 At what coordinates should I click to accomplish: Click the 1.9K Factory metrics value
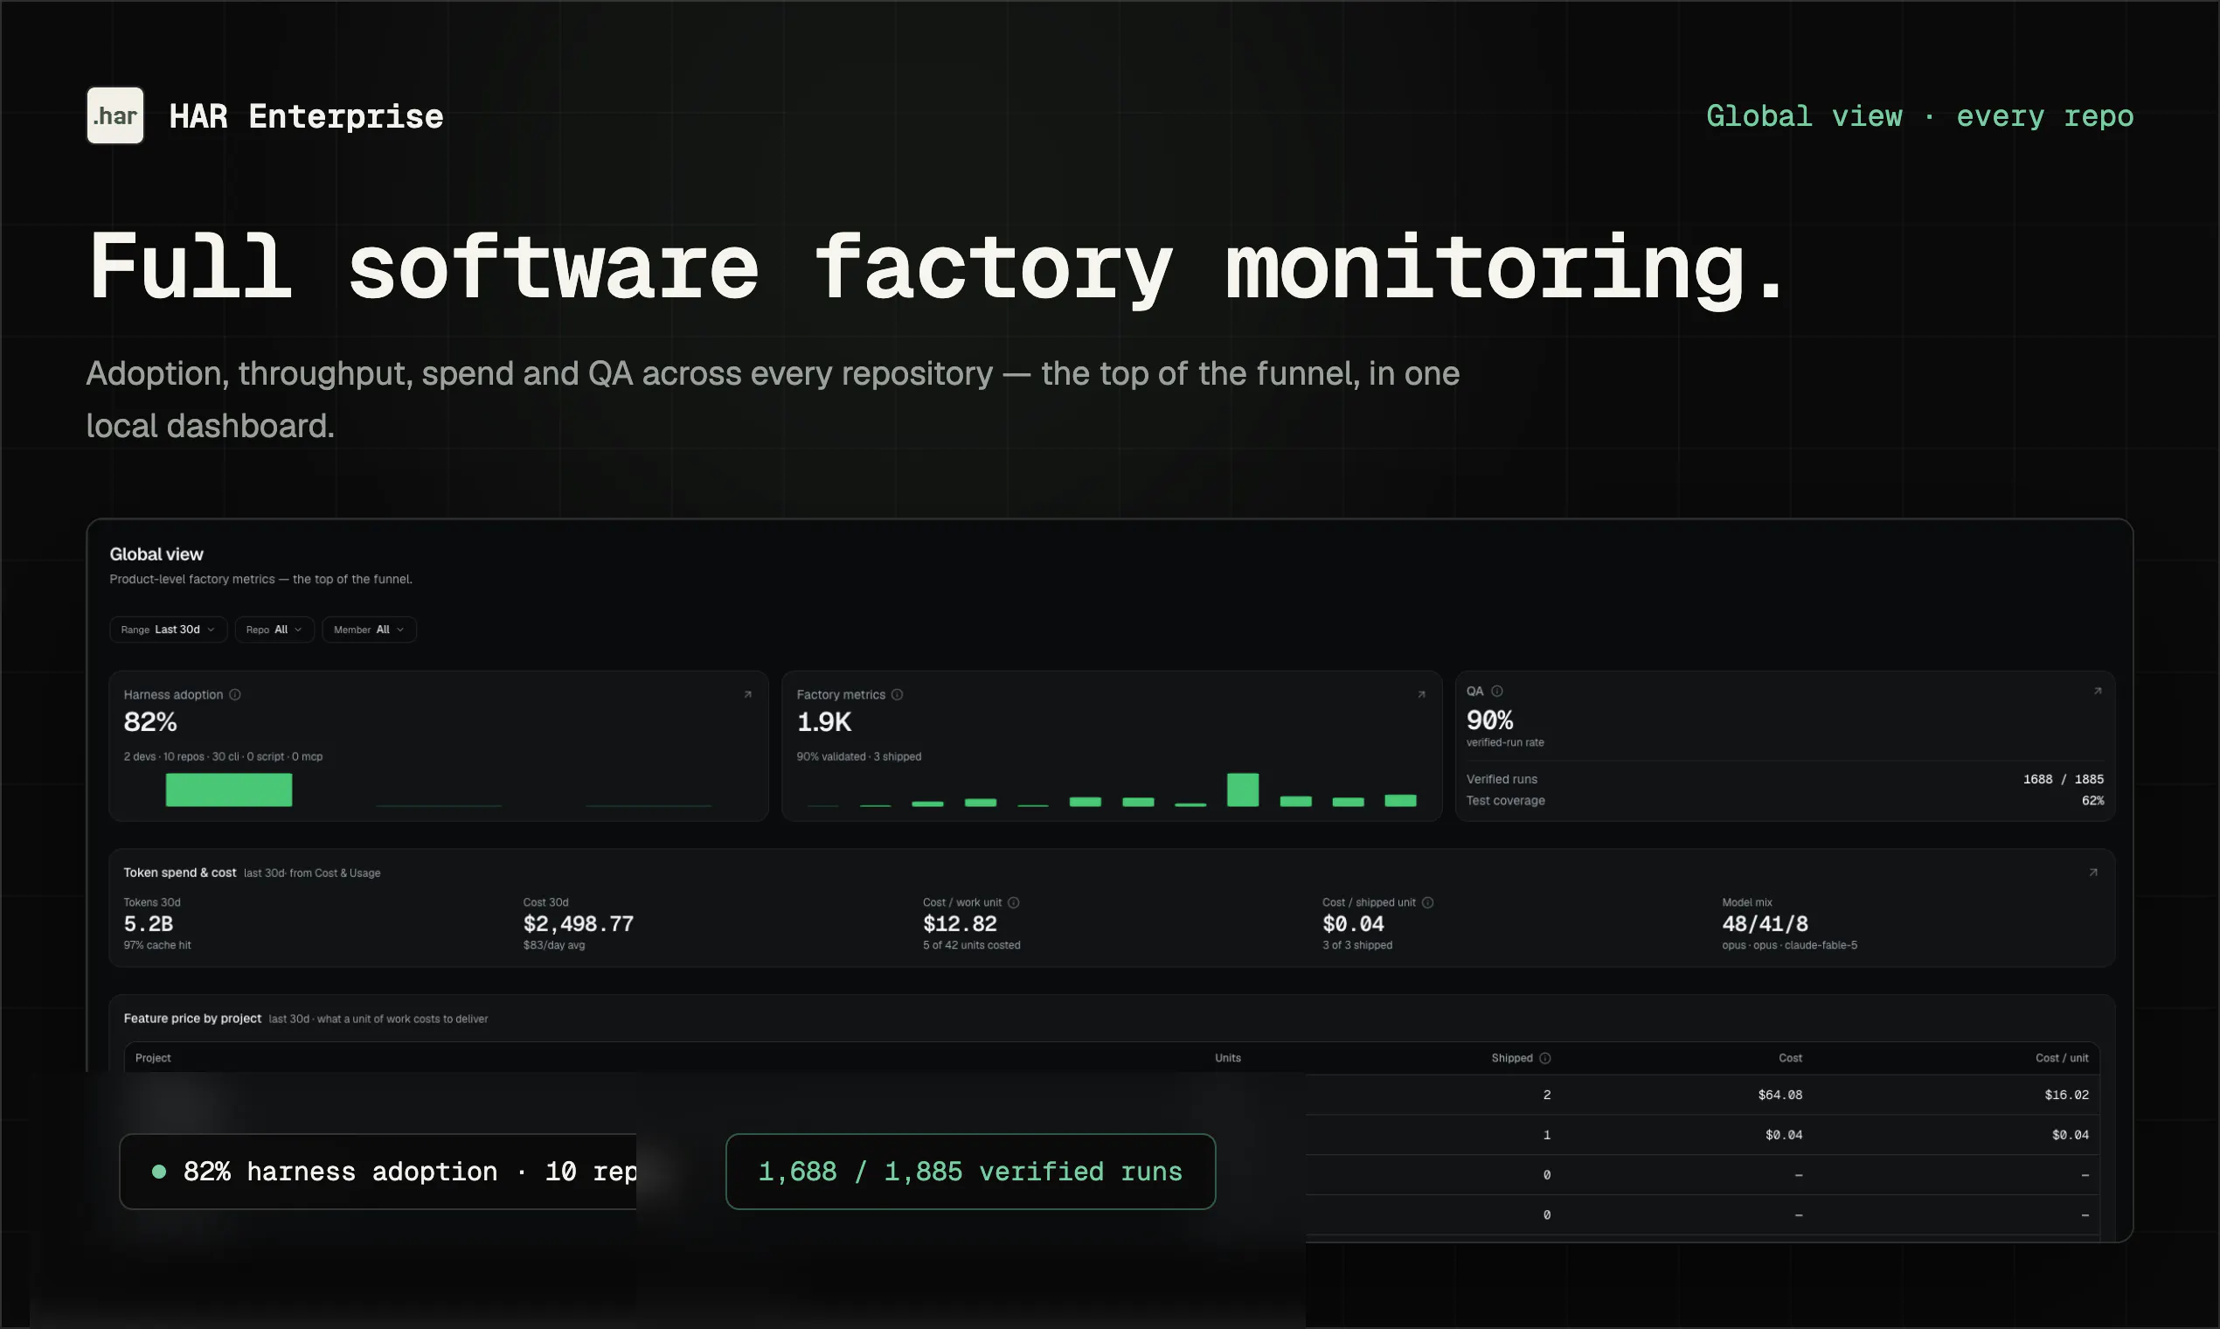pos(823,722)
